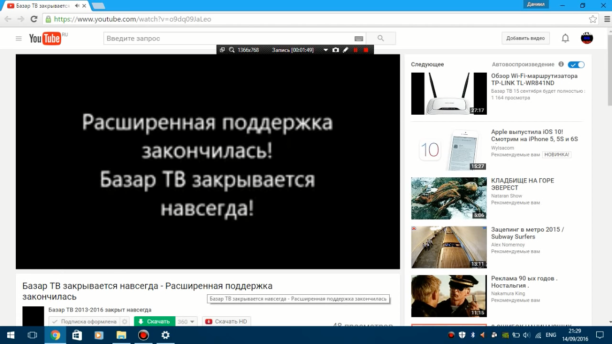Switch to the Базар ТВ закрывается browser tab
The width and height of the screenshot is (612, 344).
(41, 6)
